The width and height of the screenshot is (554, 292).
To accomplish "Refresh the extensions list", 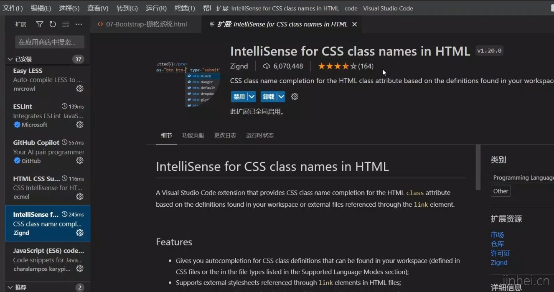I will pos(53,24).
